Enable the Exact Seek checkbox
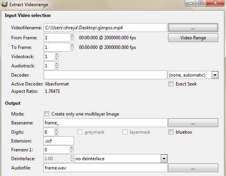226x176 pixels. pyautogui.click(x=171, y=84)
